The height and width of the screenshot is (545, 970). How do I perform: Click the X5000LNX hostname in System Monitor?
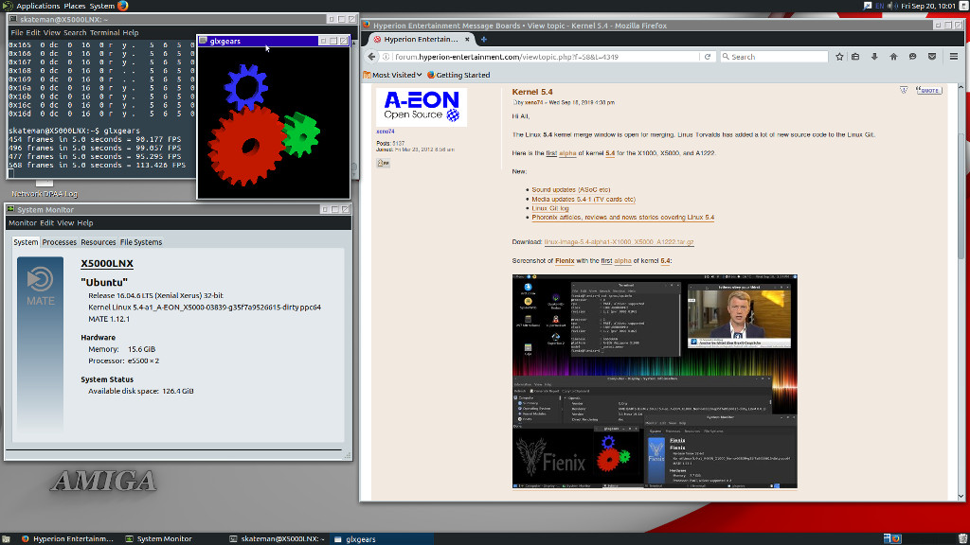pos(107,263)
